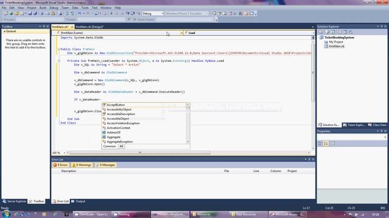Viewport: 389px width, 218px height.
Task: Sort Error List by Description column
Action: pos(69,171)
